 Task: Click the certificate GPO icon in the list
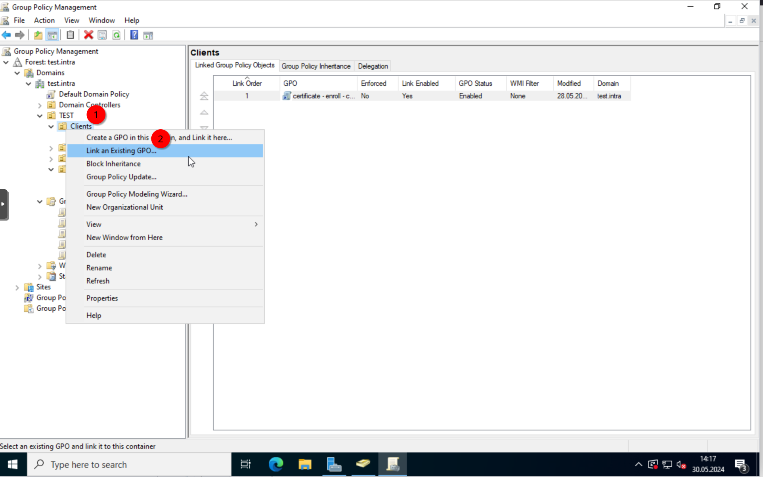tap(286, 96)
